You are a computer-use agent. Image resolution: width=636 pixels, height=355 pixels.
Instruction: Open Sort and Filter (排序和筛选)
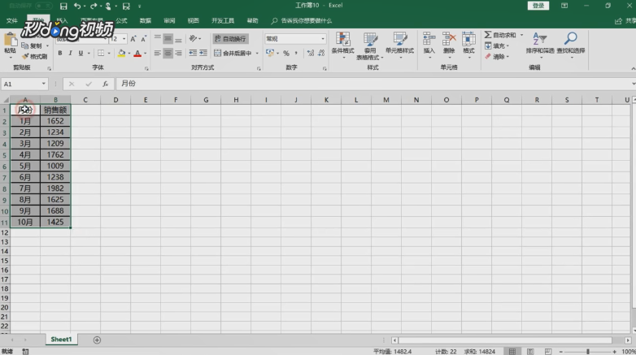point(540,44)
